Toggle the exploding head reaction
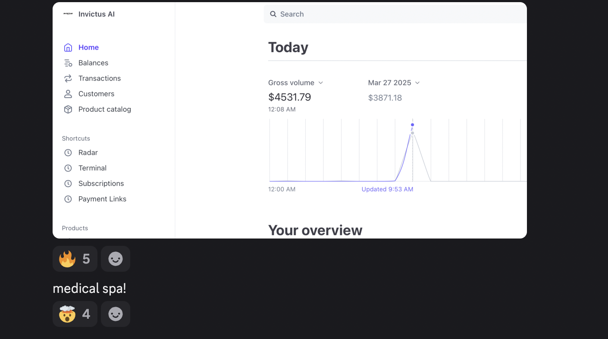Screen dimensions: 608x339 [75, 314]
